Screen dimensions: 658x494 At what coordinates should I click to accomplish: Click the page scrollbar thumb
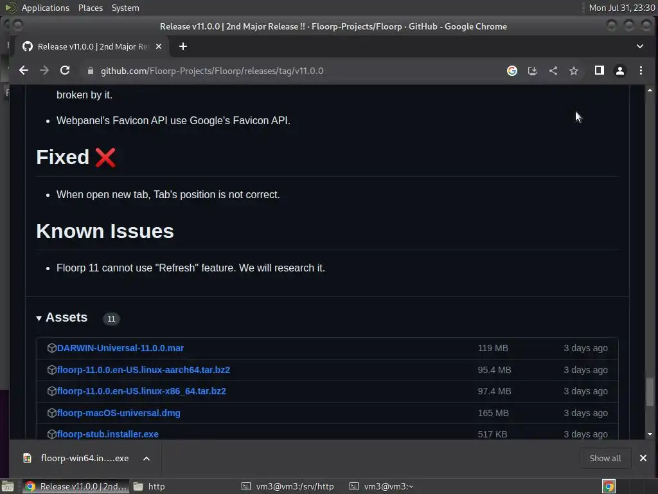(x=650, y=392)
